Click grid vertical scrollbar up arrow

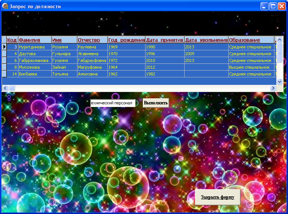click(x=279, y=40)
